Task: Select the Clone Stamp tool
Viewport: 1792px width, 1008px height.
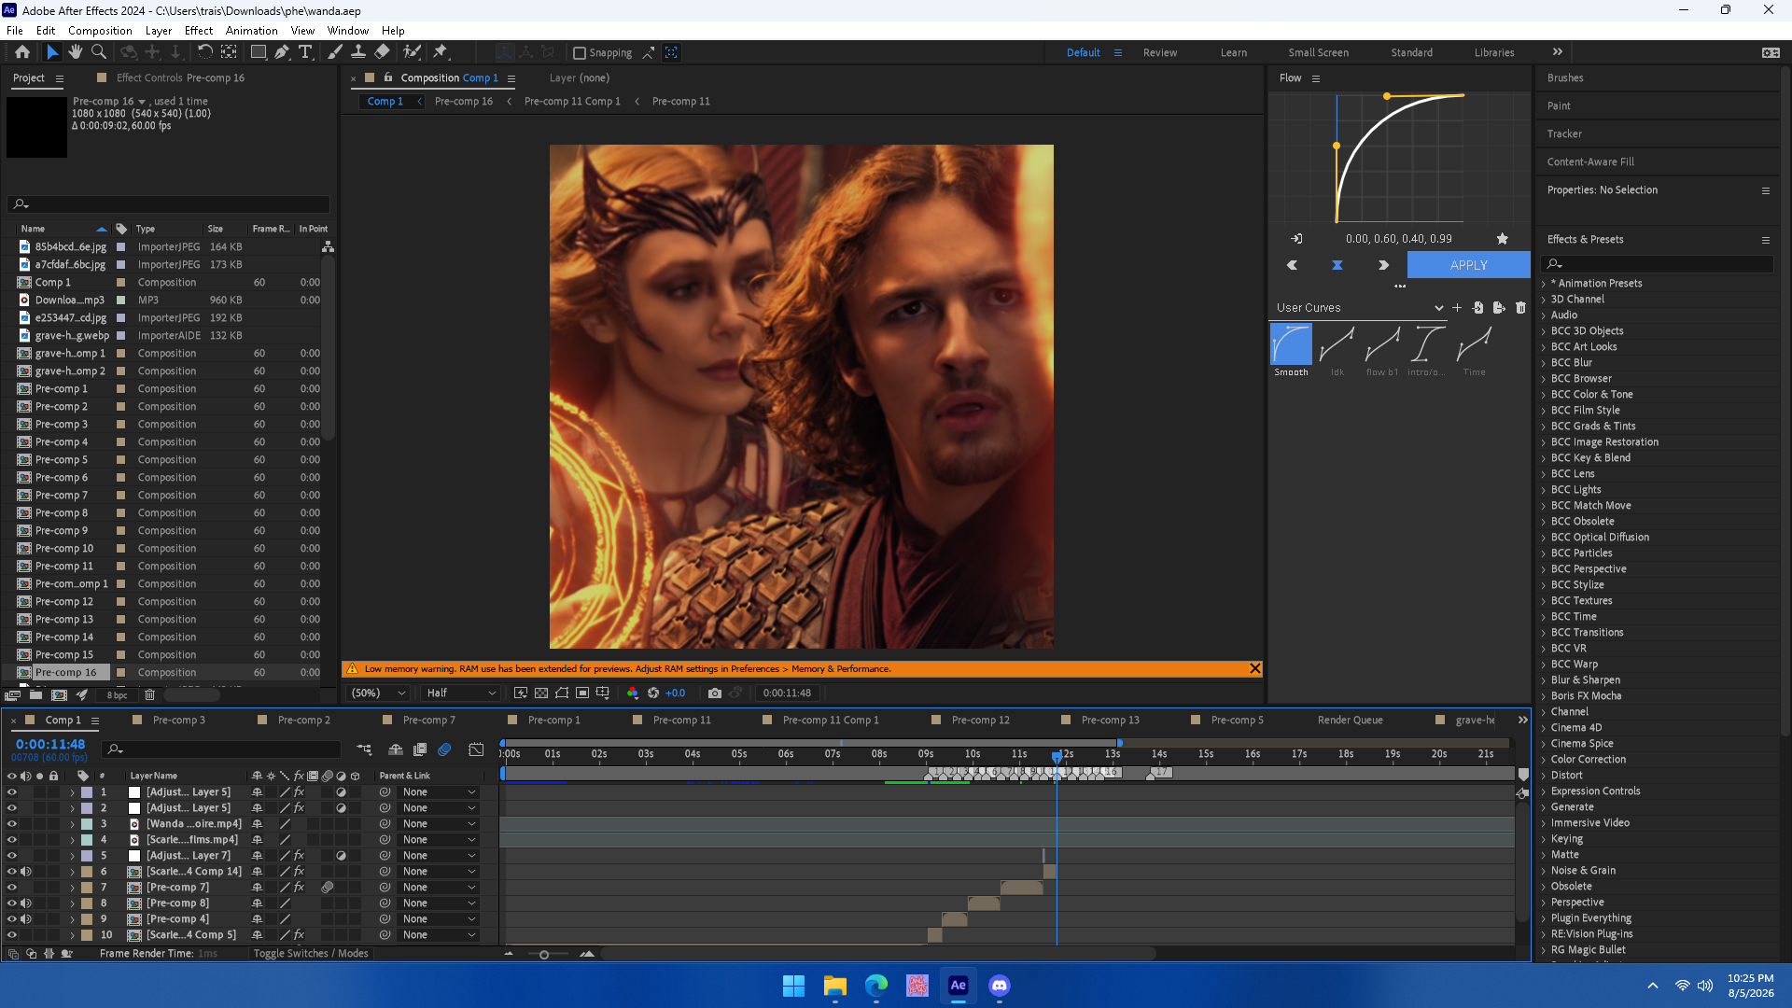Action: pos(357,52)
